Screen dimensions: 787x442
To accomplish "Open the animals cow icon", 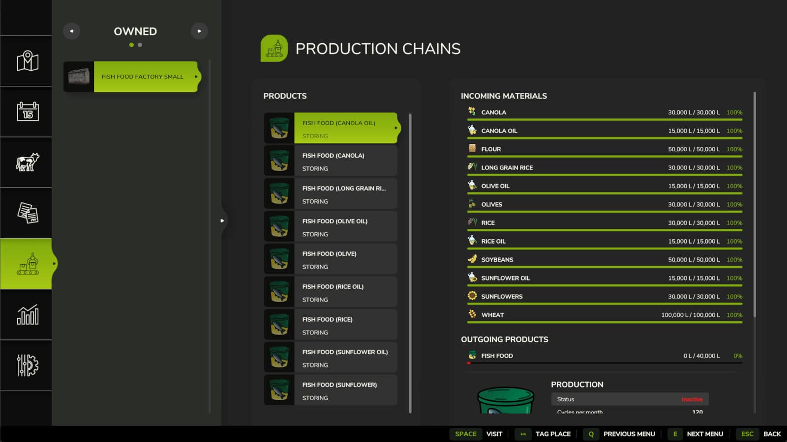I will click(x=27, y=162).
